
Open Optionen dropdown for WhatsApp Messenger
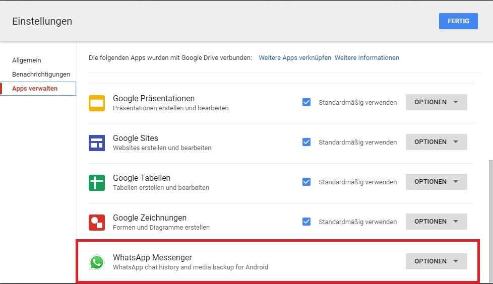coord(436,261)
